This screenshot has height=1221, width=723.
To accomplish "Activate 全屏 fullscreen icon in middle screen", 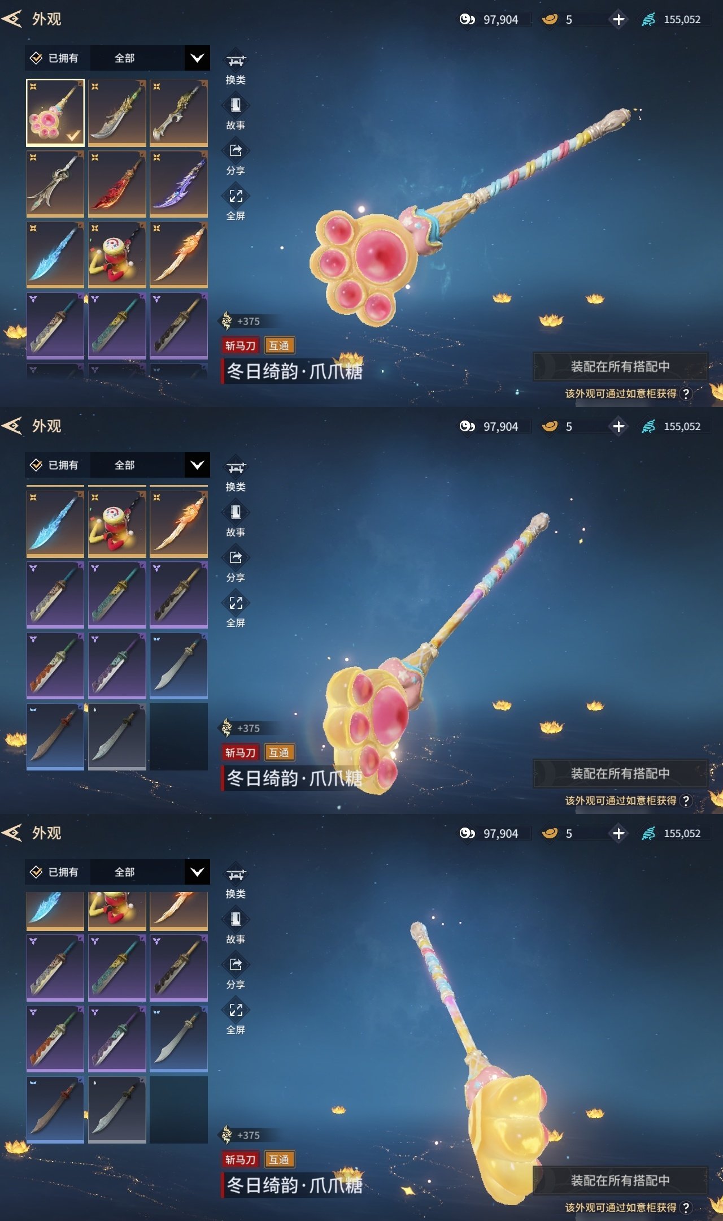I will click(236, 603).
